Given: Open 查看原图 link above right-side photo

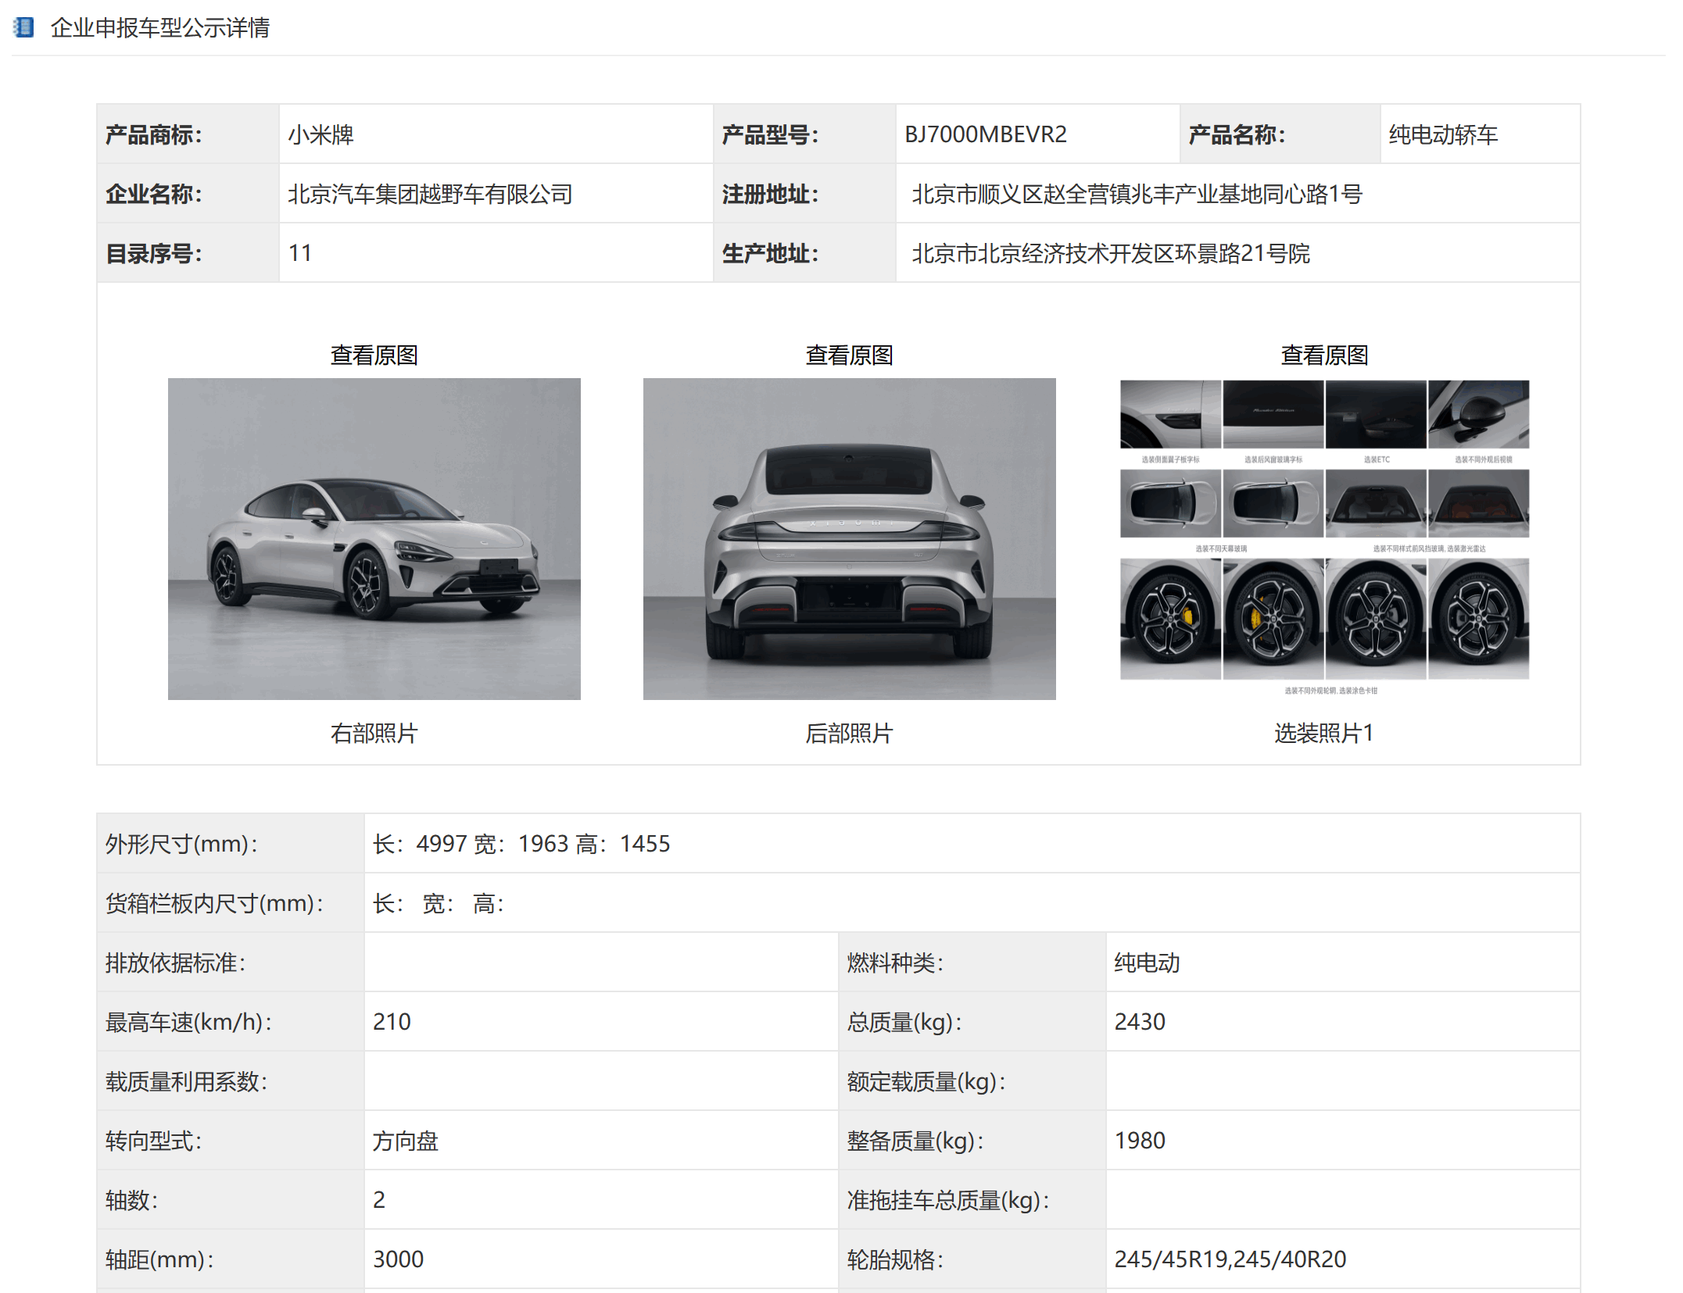Looking at the screenshot, I should [374, 355].
